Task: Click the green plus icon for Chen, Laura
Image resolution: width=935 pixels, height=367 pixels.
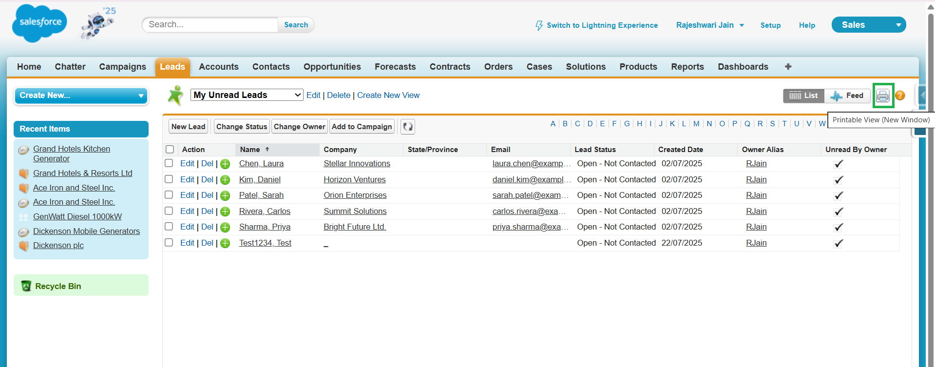Action: click(225, 164)
